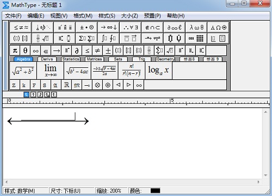The height and width of the screenshot is (196, 272).
Task: Open the miscellaneous symbols palette (∂∞ℓ)
Action: click(x=175, y=27)
